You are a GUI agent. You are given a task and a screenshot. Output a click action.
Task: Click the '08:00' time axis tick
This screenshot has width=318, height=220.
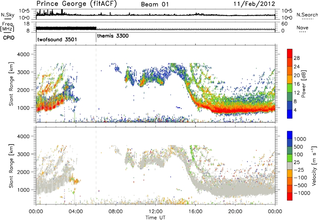pos(116,212)
